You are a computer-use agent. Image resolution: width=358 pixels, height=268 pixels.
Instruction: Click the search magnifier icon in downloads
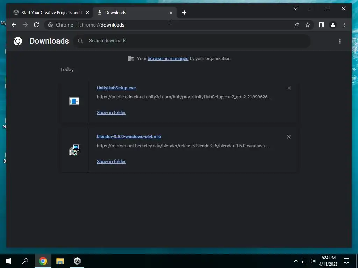pyautogui.click(x=80, y=41)
